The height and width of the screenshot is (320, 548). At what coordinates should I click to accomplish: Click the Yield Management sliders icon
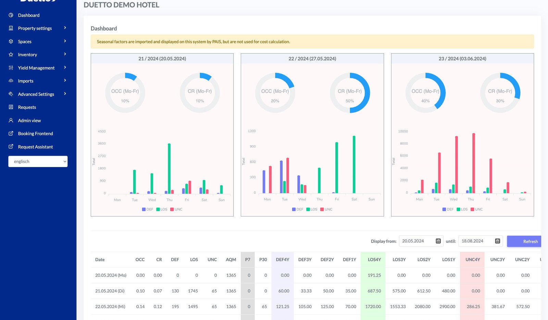11,68
